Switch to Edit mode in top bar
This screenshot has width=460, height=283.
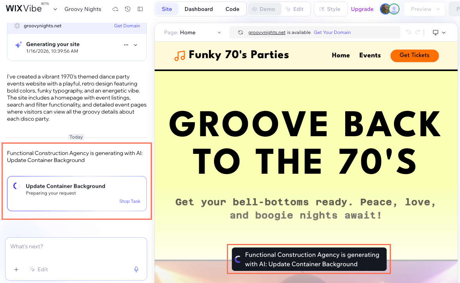(x=296, y=9)
